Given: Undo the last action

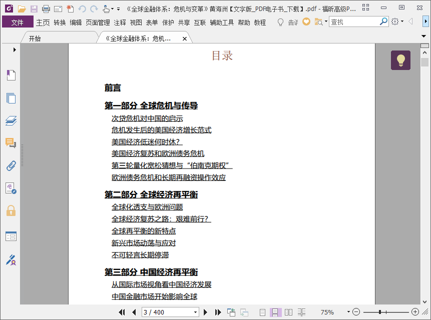Looking at the screenshot, I should pos(82,9).
